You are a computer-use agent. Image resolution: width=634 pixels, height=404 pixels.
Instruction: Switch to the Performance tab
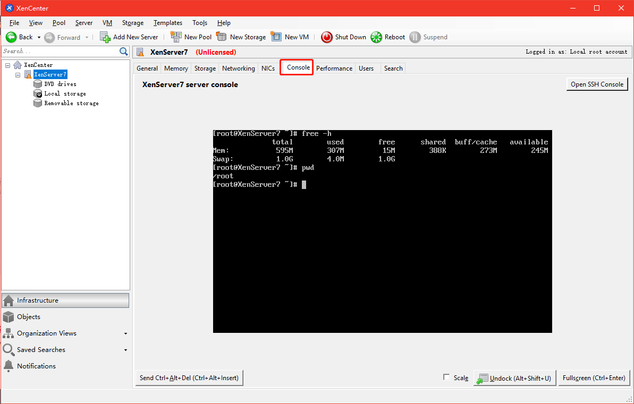coord(334,68)
